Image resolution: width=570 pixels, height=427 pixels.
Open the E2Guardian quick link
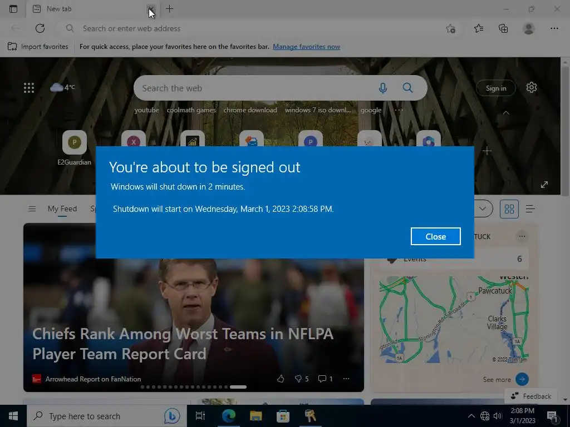coord(75,148)
